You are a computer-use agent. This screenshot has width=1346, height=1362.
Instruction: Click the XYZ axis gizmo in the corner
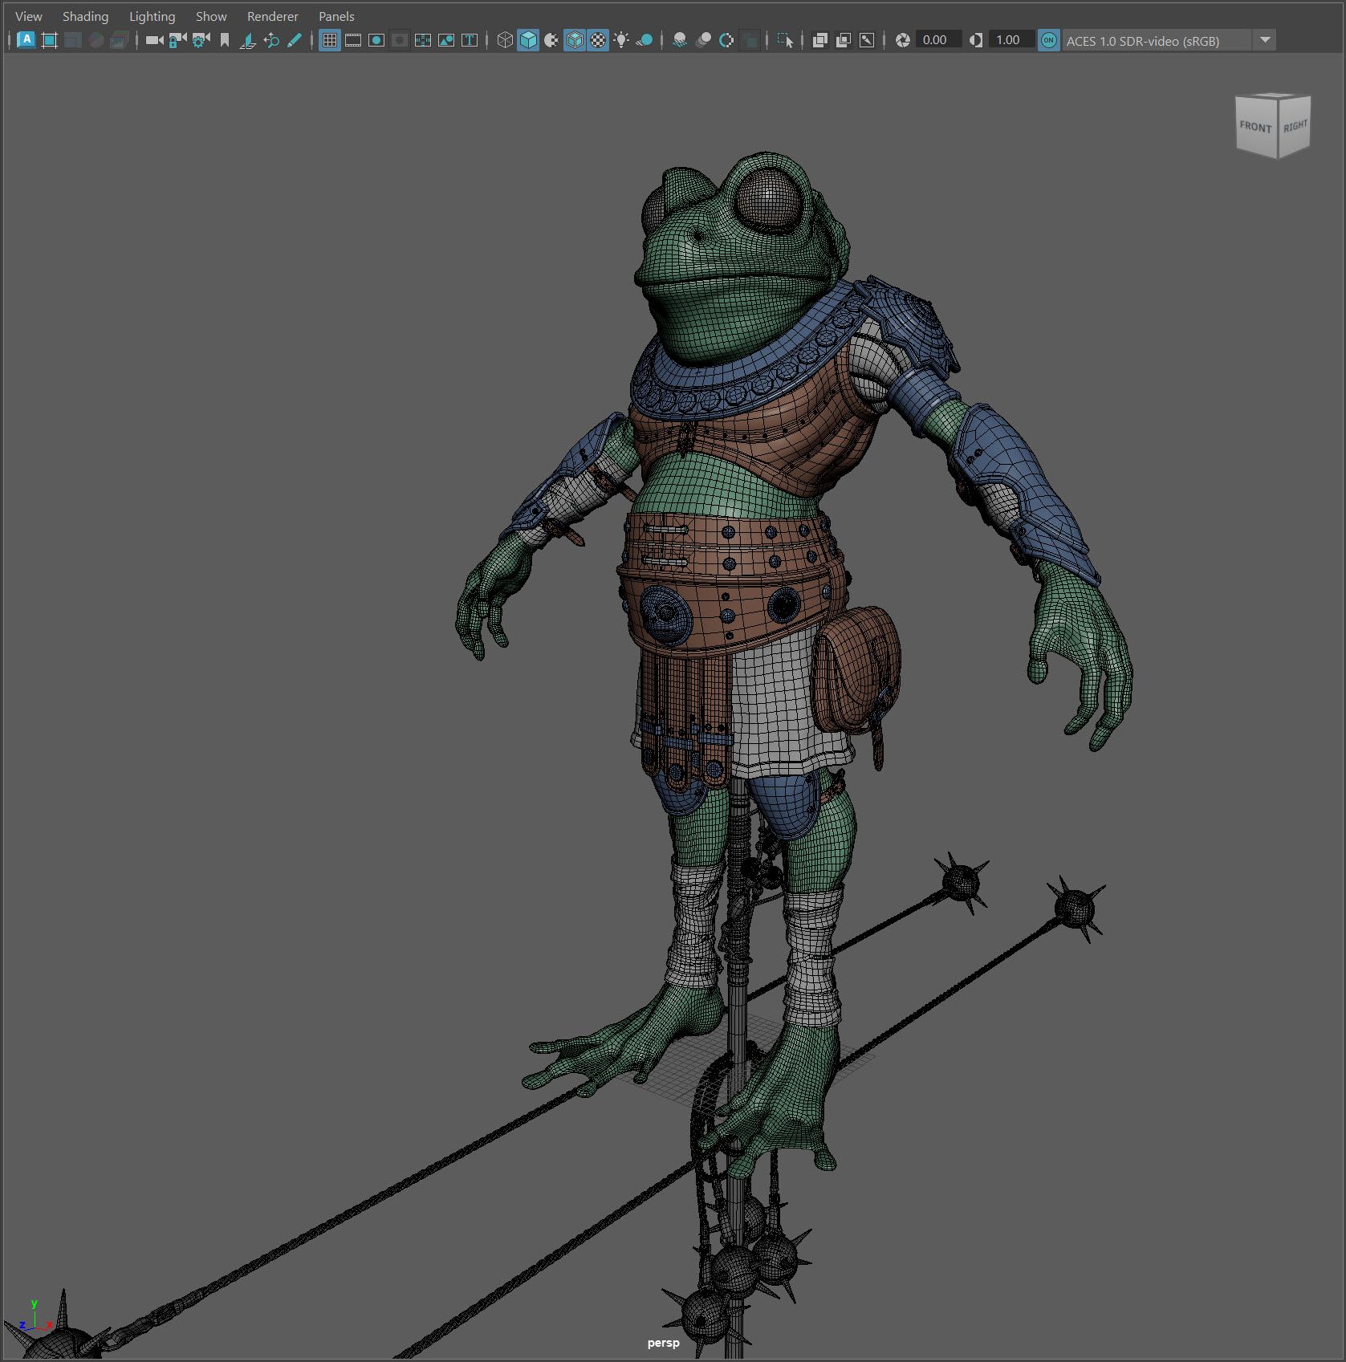[35, 1316]
